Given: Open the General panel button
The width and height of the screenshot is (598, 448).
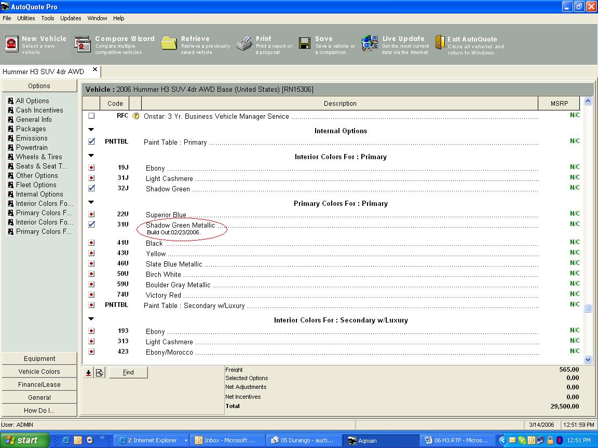Looking at the screenshot, I should pos(39,397).
